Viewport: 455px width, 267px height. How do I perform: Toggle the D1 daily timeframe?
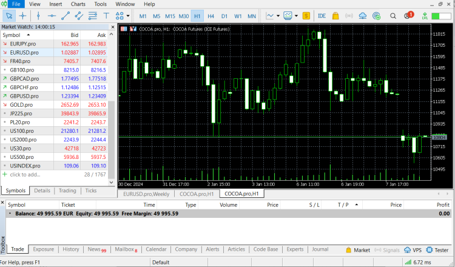point(224,16)
